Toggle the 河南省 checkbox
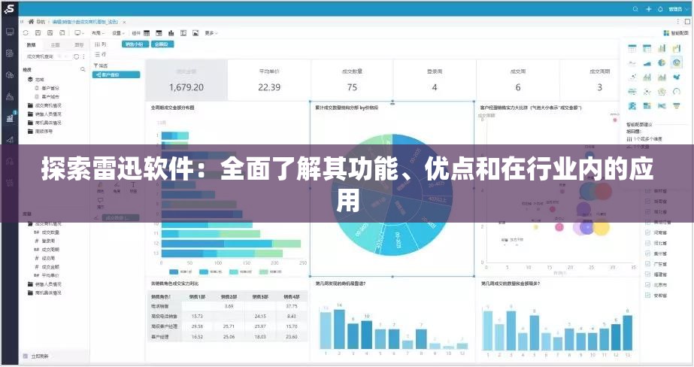 pyautogui.click(x=647, y=232)
